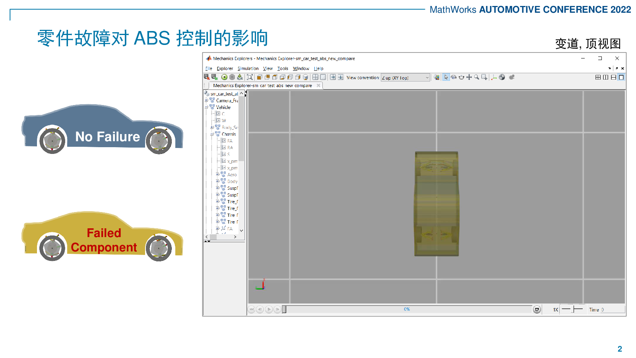Expand the last Tire node above FA
Viewport: 636px width, 358px height.
click(217, 222)
